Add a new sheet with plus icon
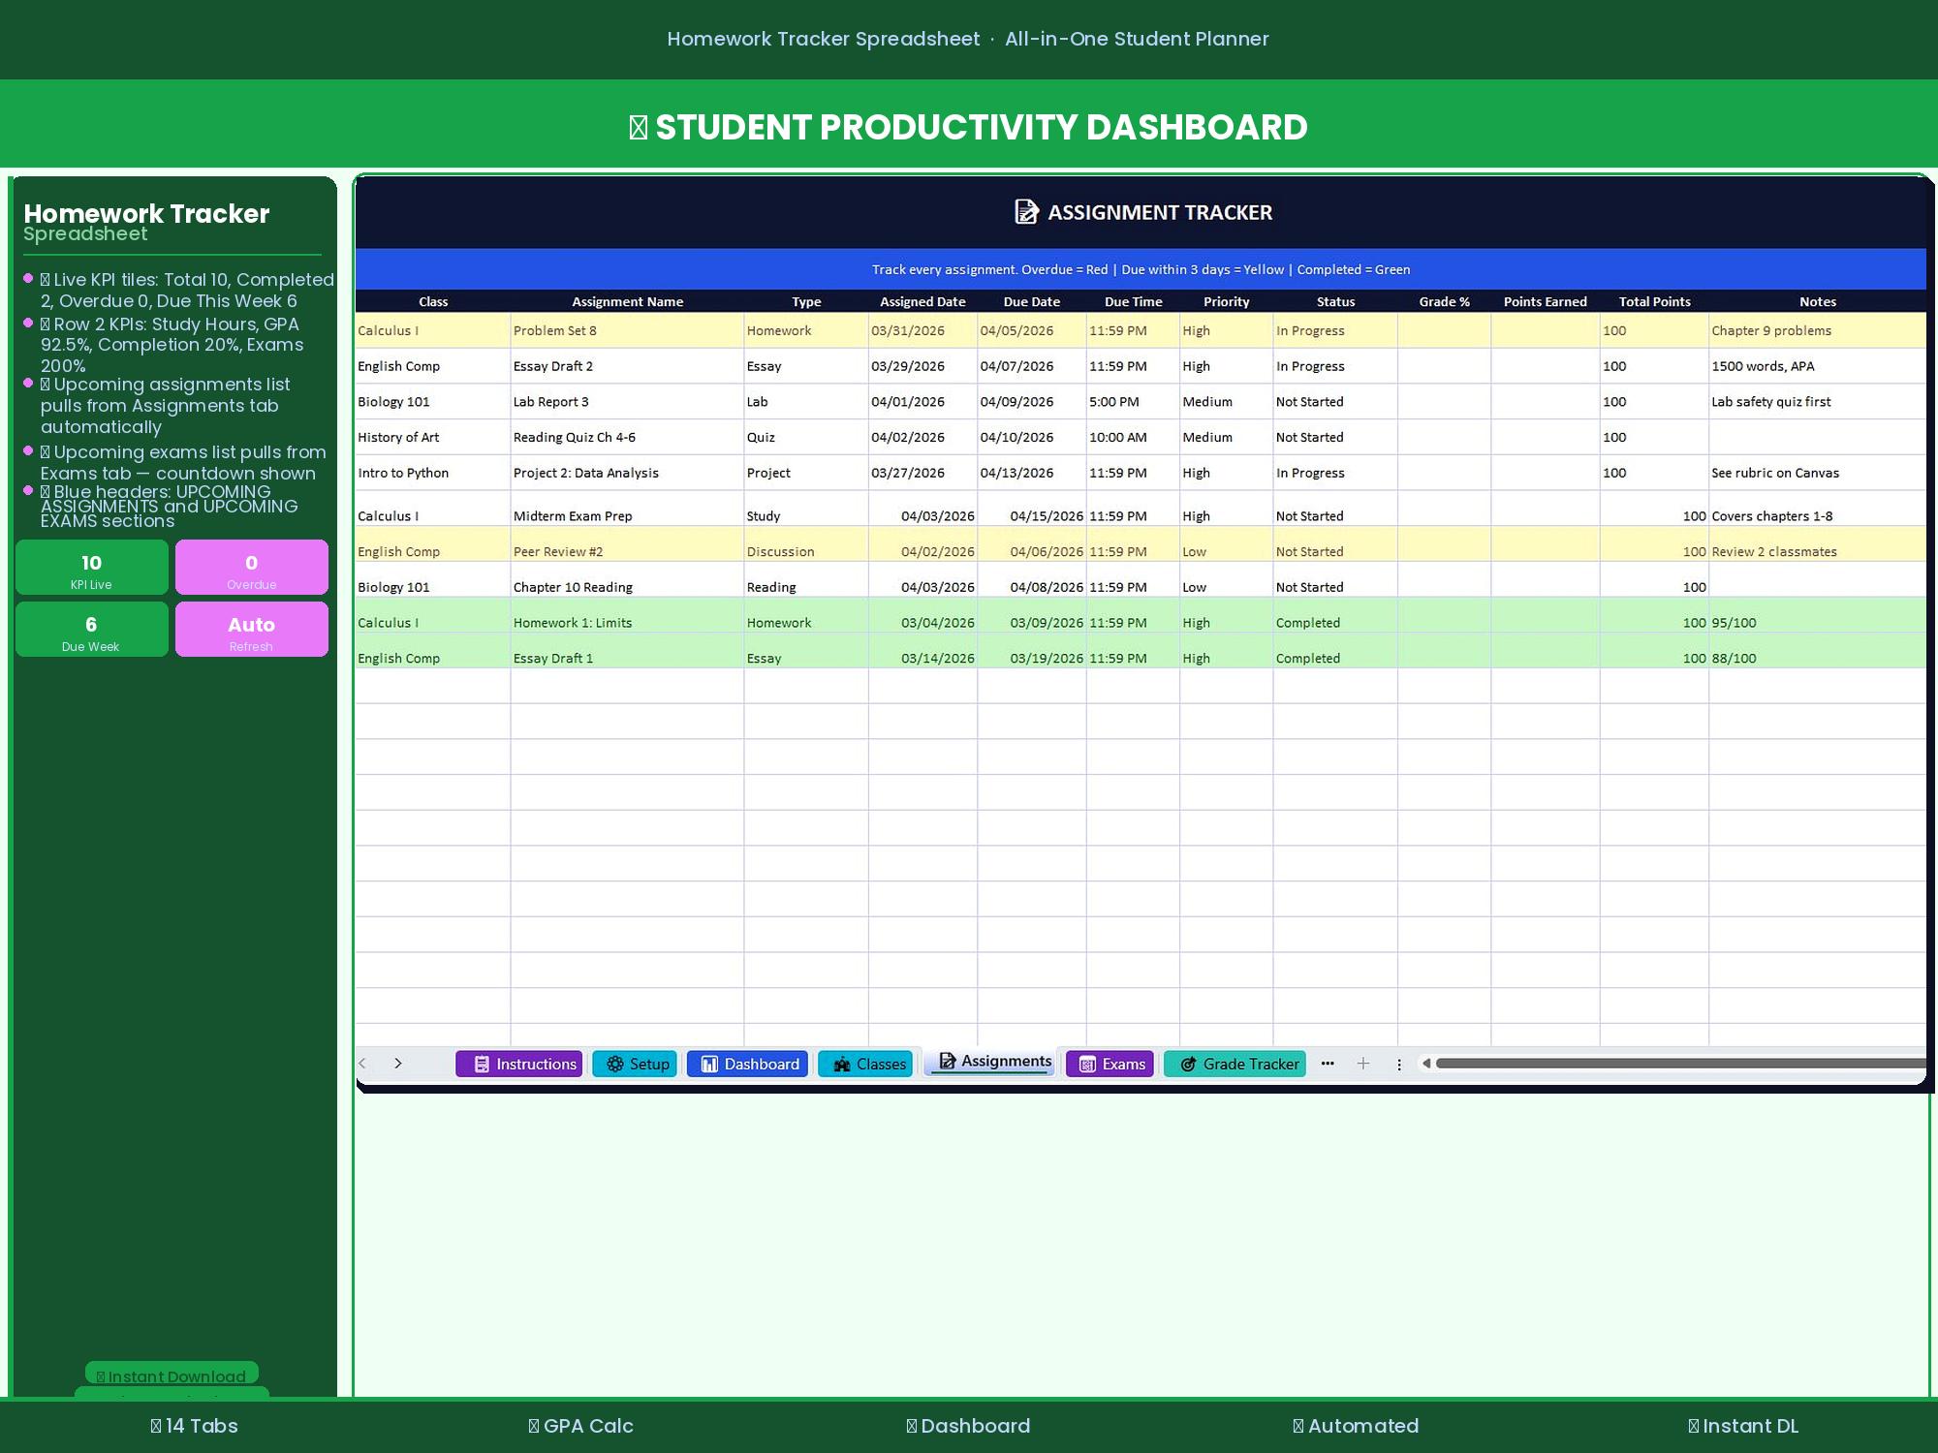This screenshot has width=1938, height=1453. pos(1362,1064)
